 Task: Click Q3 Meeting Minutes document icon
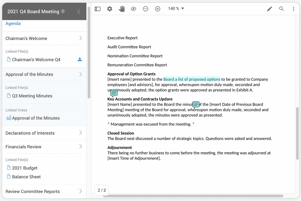tap(9, 96)
